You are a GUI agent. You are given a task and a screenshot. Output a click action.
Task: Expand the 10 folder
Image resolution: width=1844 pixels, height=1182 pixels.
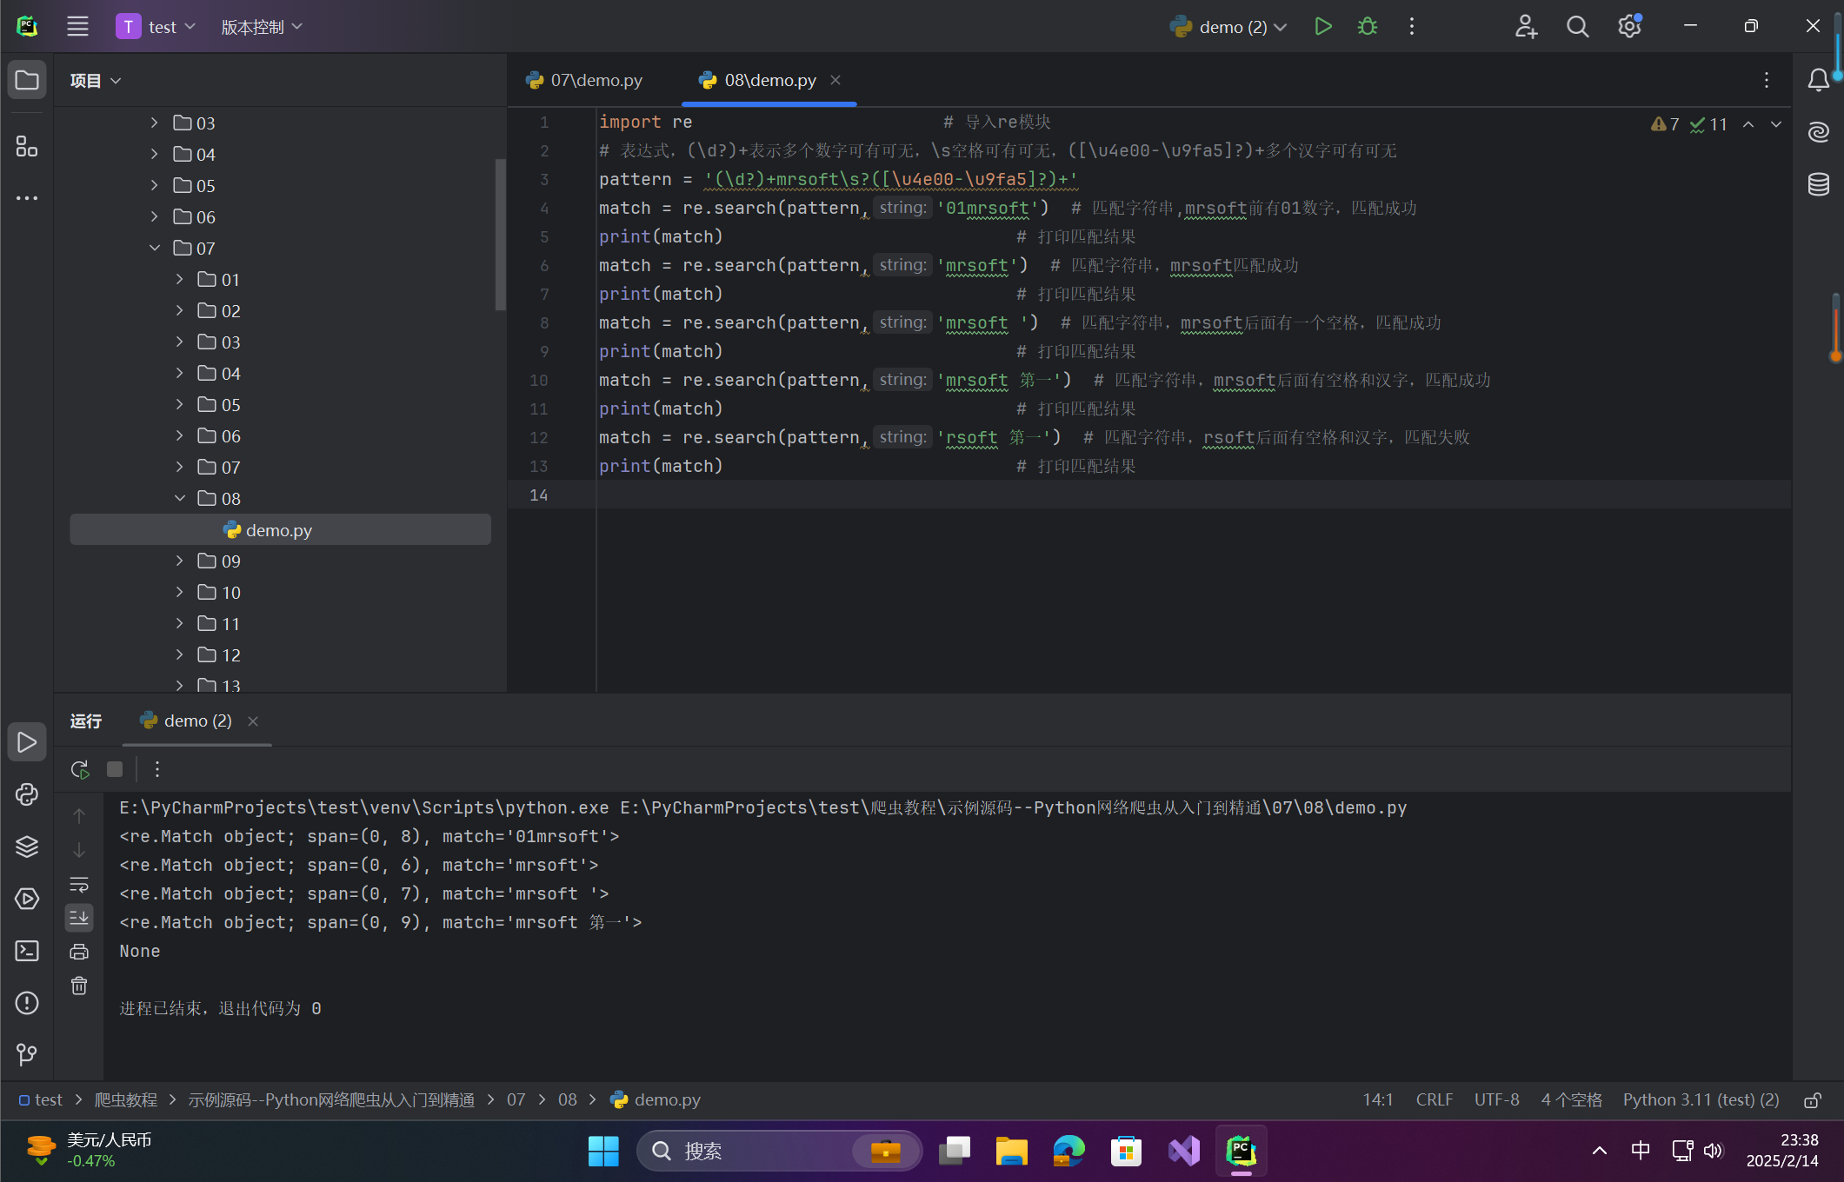coord(180,592)
